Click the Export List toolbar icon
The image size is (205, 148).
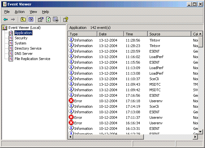pyautogui.click(x=56, y=19)
